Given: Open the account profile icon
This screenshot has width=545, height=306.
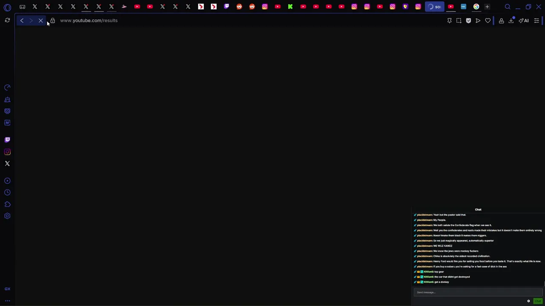Looking at the screenshot, I should coord(501,20).
